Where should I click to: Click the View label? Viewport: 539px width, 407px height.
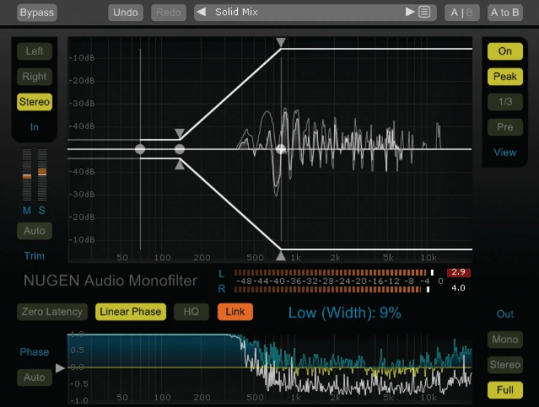tap(505, 152)
